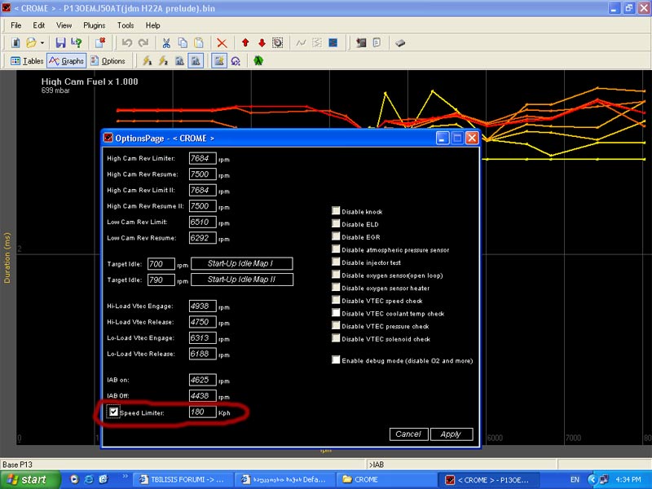Switch to Graphs view

pos(67,61)
